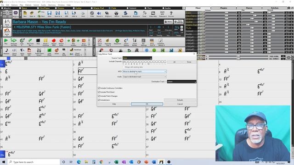Open the MIDI Move to destination track dropdown
The width and height of the screenshot is (294, 165).
145,71
